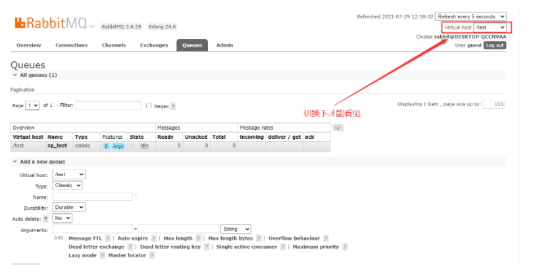Screen dimensions: 537x267
Task: Click the idle state label
Action: click(145, 146)
